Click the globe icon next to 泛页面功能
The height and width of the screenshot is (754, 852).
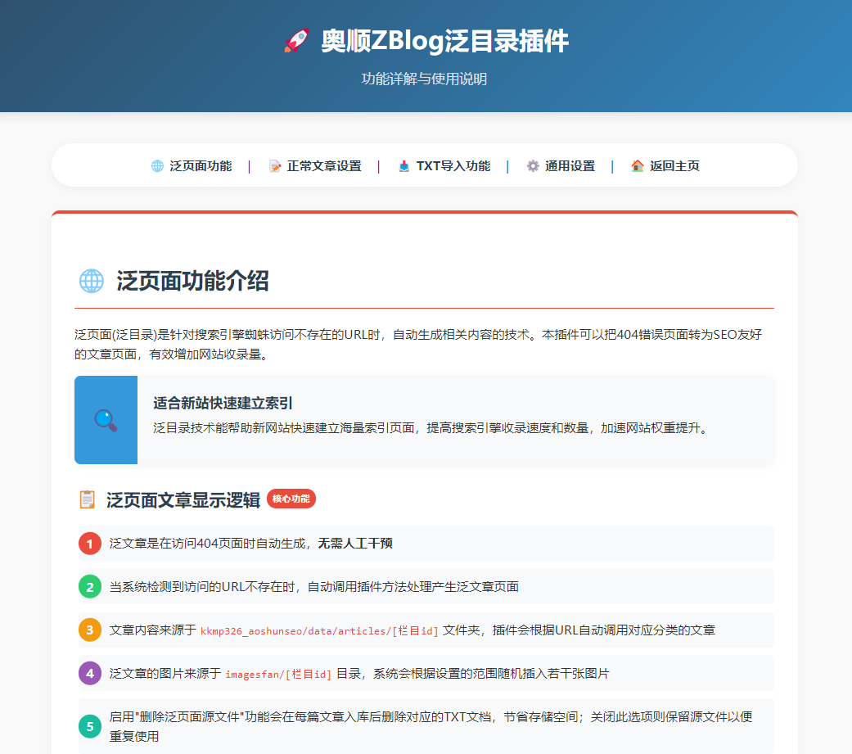(157, 166)
